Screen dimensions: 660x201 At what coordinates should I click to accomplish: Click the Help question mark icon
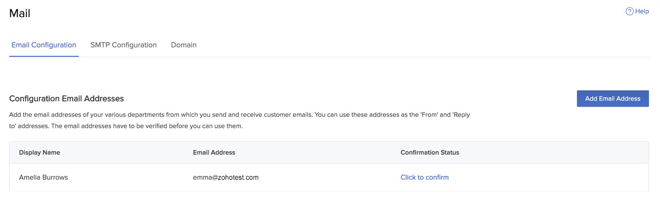[x=630, y=11]
